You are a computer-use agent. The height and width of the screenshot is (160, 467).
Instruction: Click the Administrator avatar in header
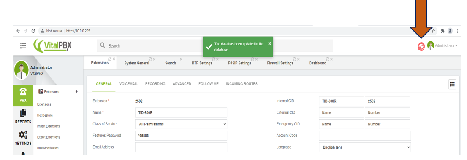pyautogui.click(x=431, y=45)
